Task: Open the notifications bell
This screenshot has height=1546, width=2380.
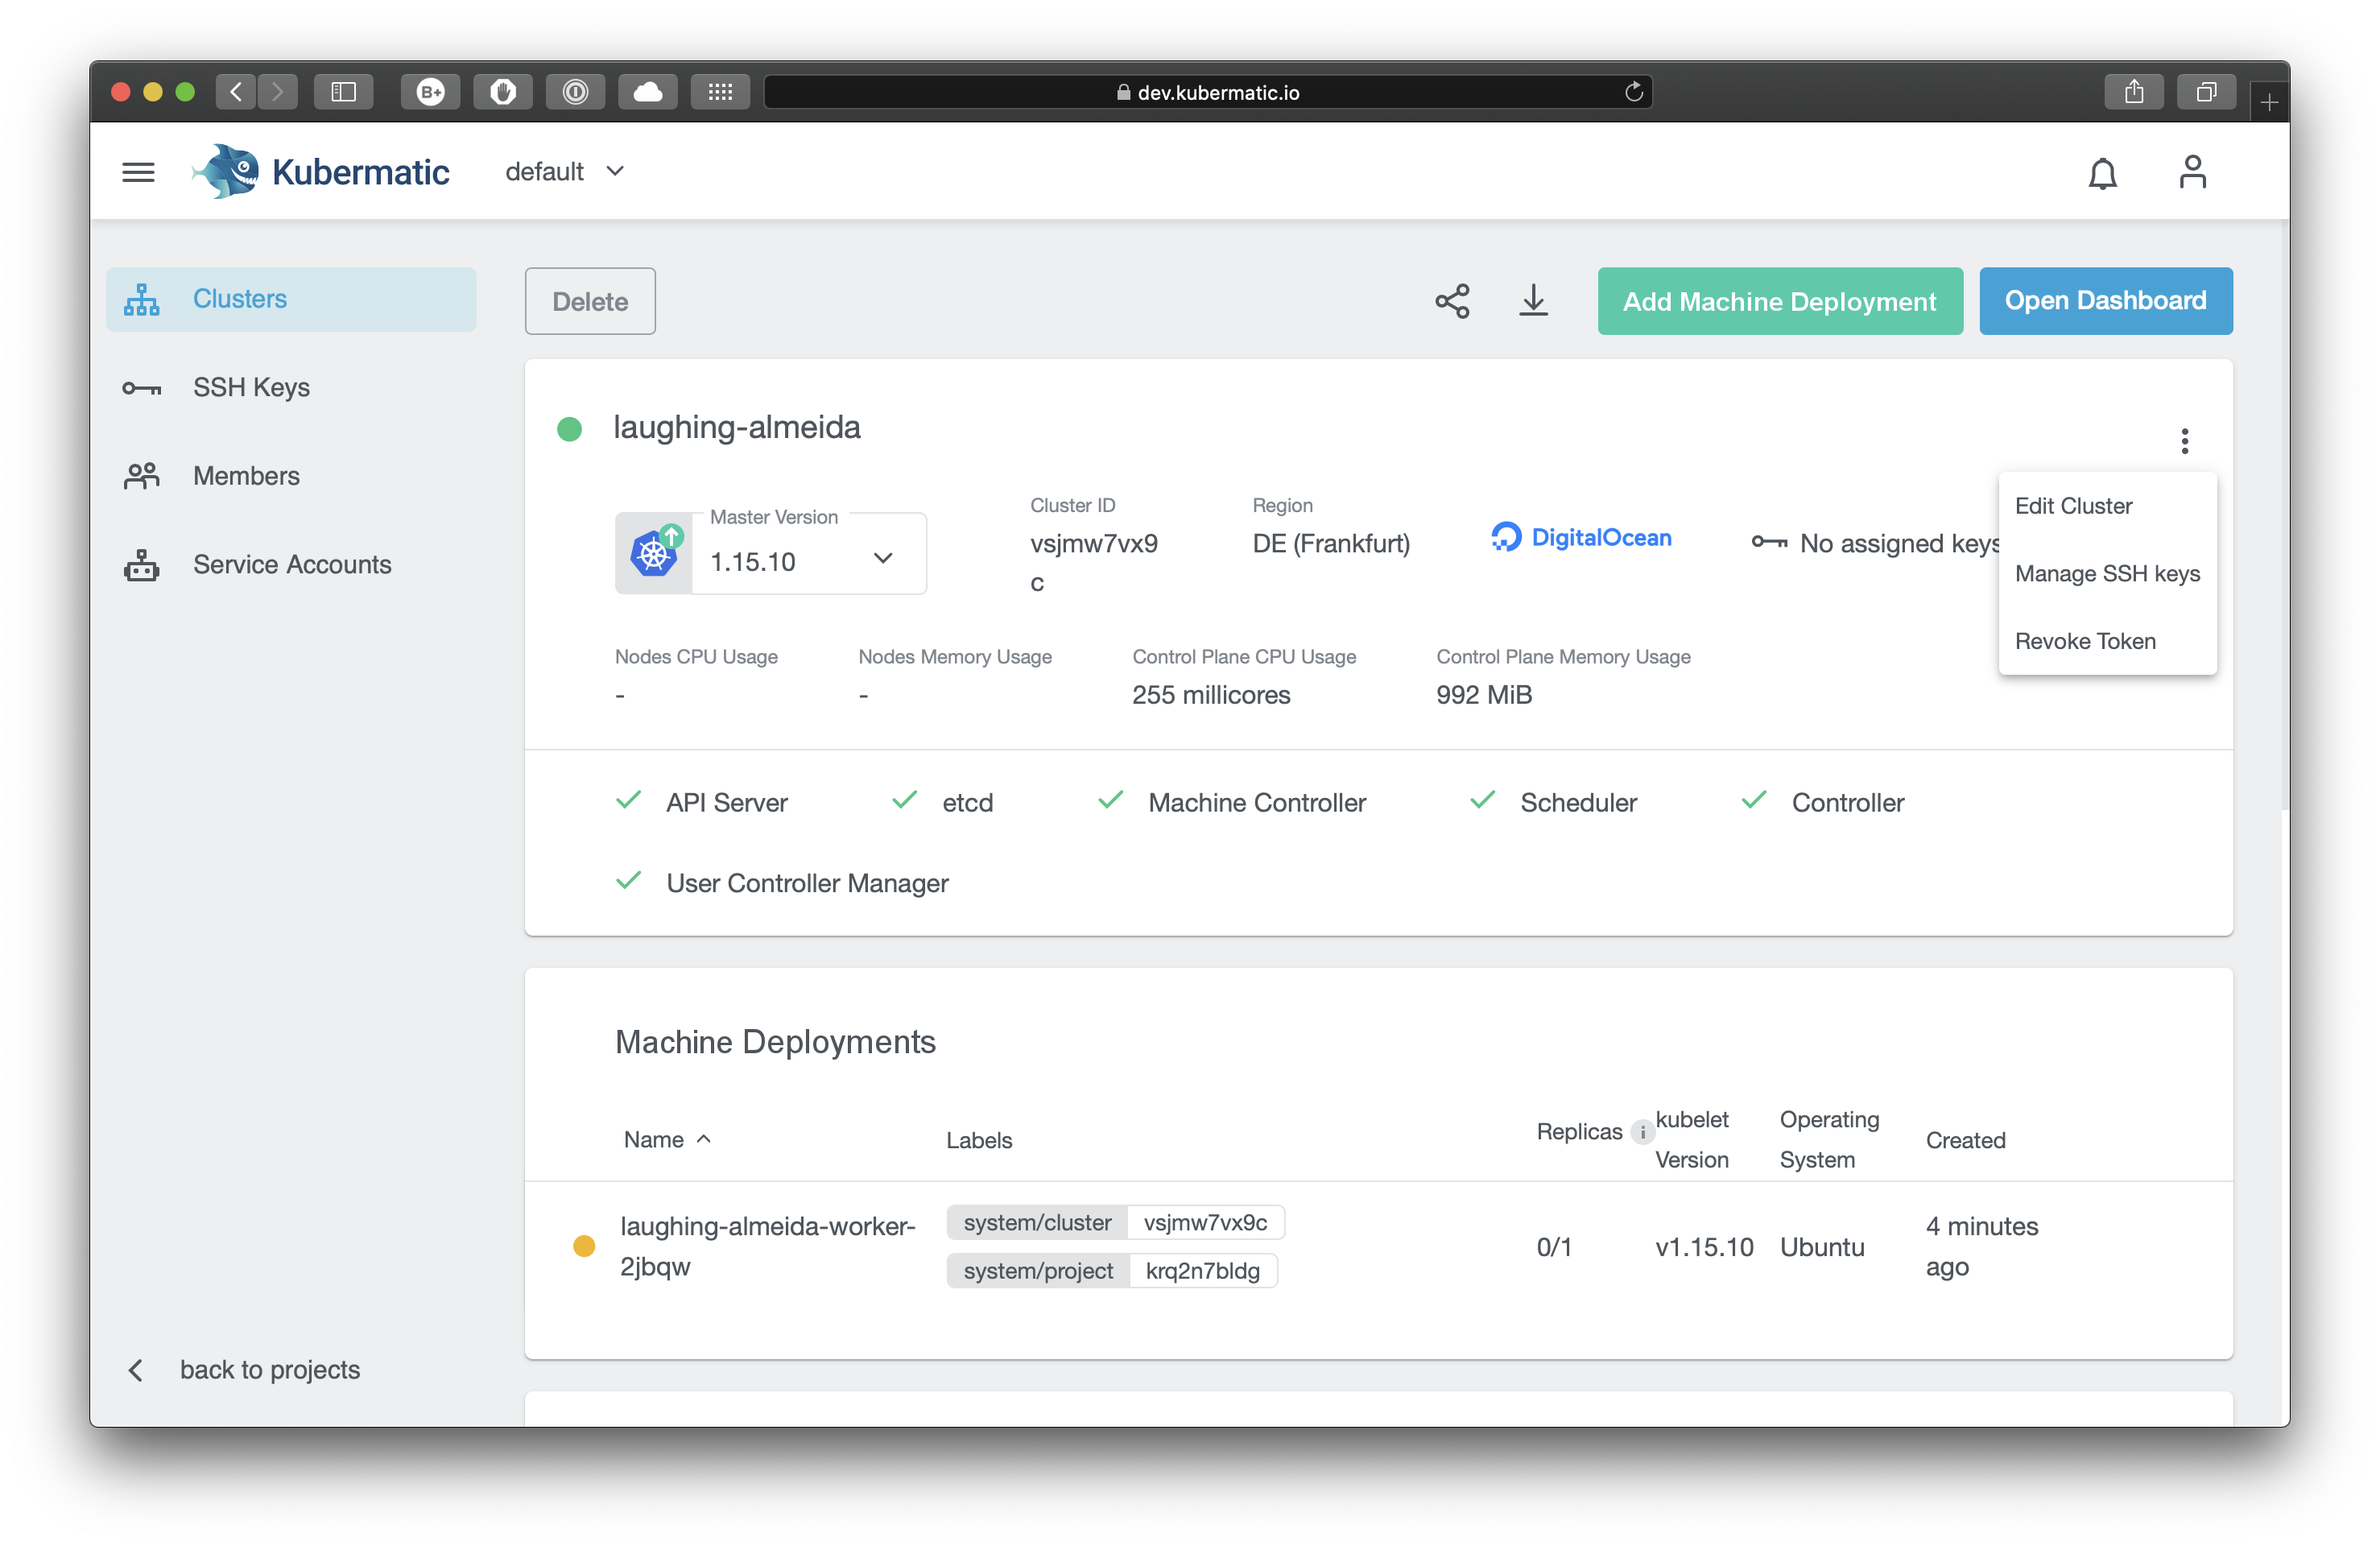Action: point(2102,172)
